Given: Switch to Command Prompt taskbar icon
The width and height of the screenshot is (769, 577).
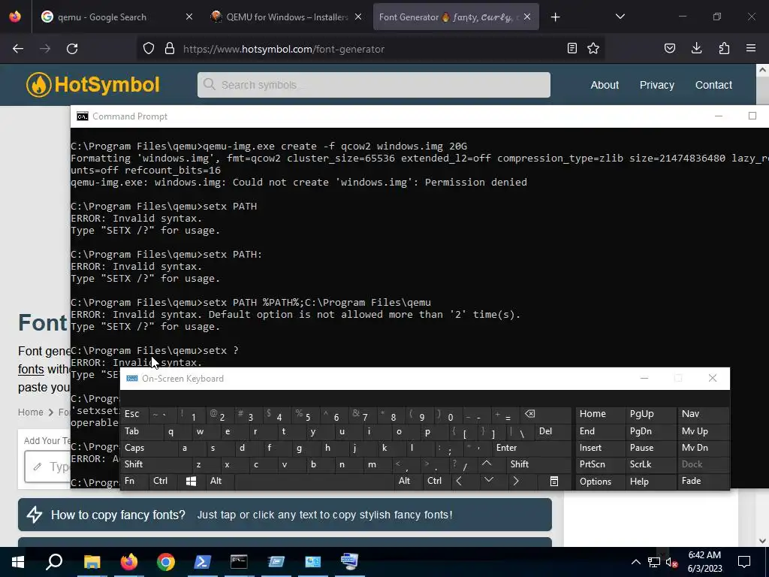Looking at the screenshot, I should point(239,562).
